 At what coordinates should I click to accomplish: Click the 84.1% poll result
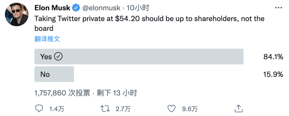click(273, 57)
